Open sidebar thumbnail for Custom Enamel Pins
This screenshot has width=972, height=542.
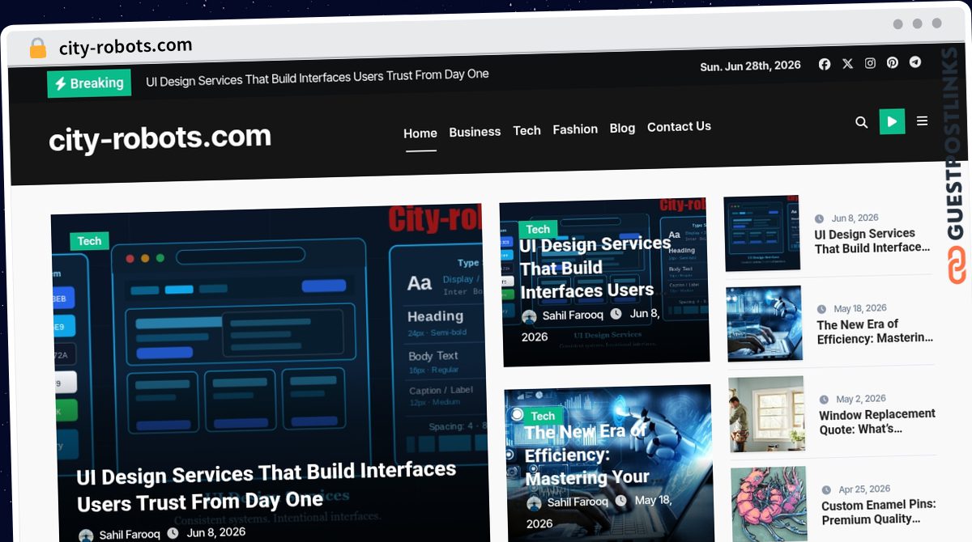769,505
